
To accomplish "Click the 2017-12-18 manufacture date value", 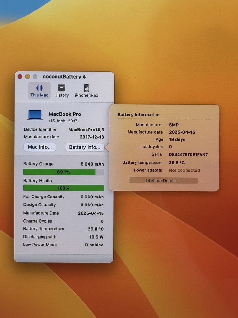I will [x=92, y=137].
